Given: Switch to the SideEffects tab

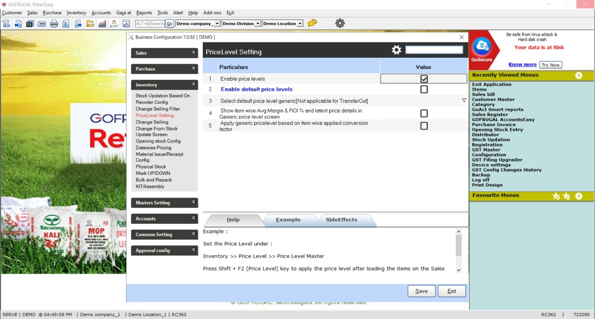Looking at the screenshot, I should click(x=341, y=220).
